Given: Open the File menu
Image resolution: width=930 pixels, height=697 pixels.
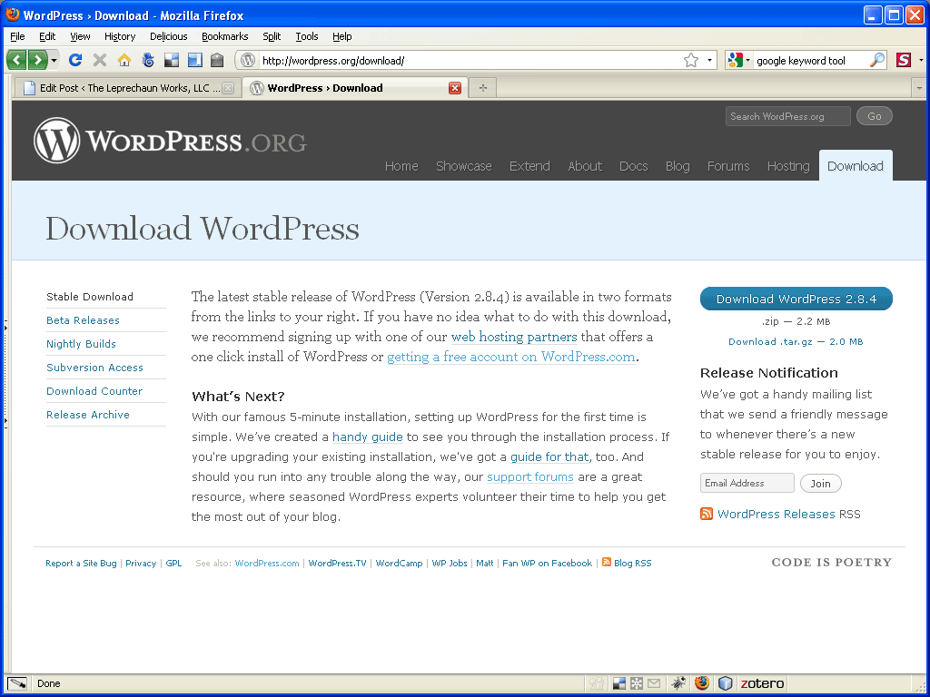Looking at the screenshot, I should click(x=18, y=36).
